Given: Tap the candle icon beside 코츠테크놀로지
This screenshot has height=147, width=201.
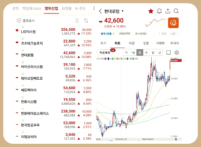Looking at the screenshot, I should click(17, 42).
